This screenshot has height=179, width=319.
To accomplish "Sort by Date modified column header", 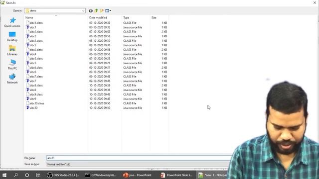I will (98, 18).
